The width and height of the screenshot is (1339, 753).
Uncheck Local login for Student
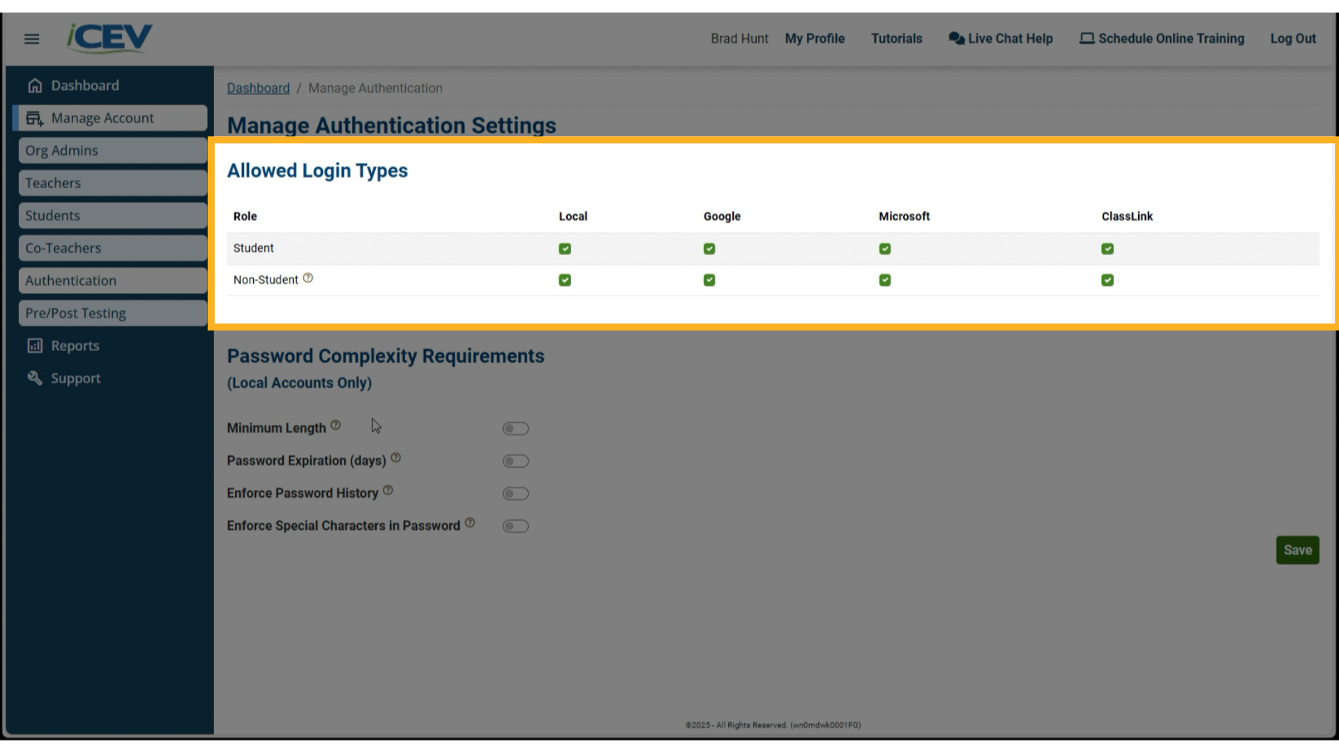565,248
